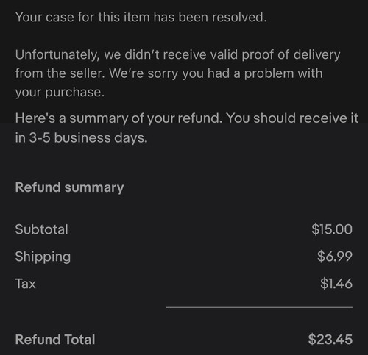
Task: Click the $1.46 tax amount
Action: tap(336, 284)
